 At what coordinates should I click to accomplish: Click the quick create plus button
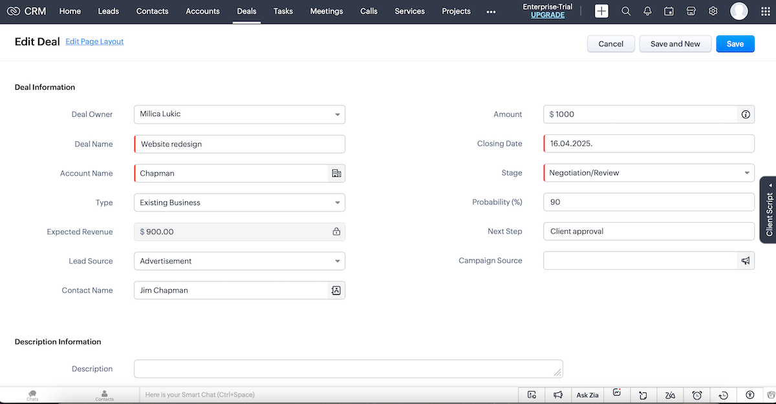pyautogui.click(x=601, y=11)
